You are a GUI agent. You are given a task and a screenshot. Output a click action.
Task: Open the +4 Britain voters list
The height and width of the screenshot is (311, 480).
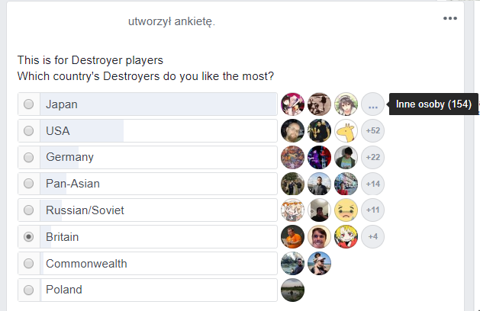(373, 237)
